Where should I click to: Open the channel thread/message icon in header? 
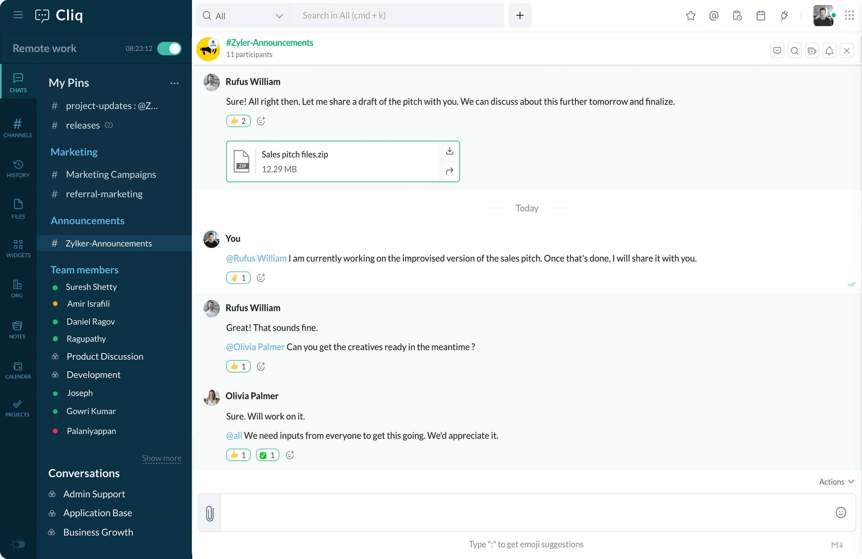pyautogui.click(x=777, y=51)
